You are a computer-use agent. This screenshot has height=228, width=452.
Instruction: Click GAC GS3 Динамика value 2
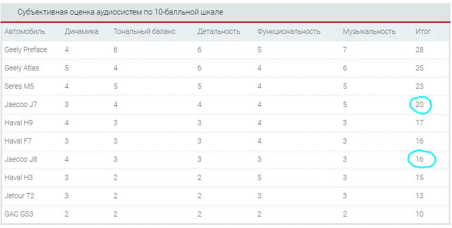(66, 214)
